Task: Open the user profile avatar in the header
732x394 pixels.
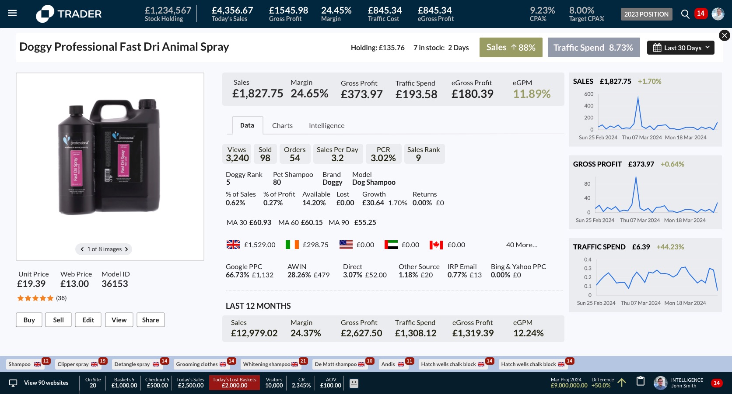Action: click(x=718, y=14)
